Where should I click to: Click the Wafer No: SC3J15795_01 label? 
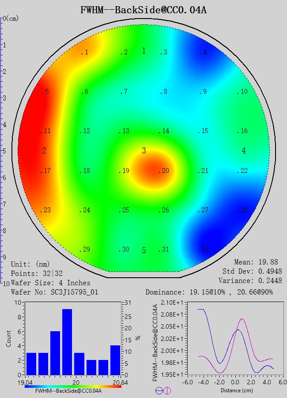click(49, 292)
